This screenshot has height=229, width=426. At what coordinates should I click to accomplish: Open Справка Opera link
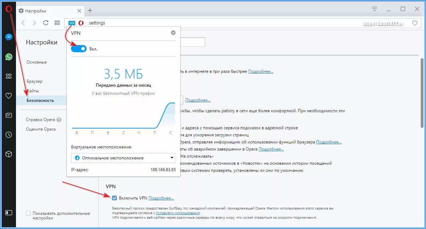click(x=40, y=120)
